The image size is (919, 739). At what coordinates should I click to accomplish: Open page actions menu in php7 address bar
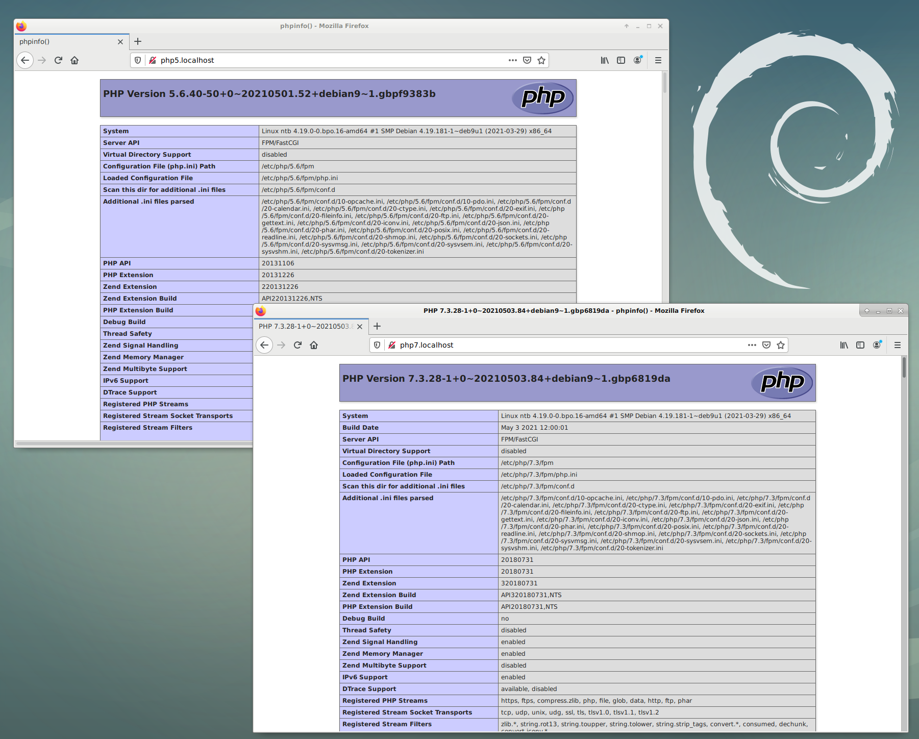752,345
